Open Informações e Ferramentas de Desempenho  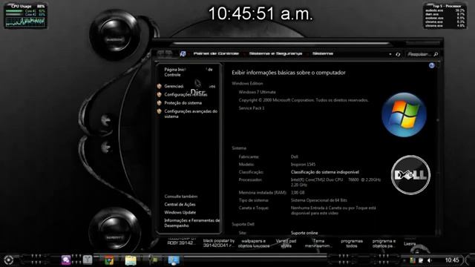[x=192, y=223]
